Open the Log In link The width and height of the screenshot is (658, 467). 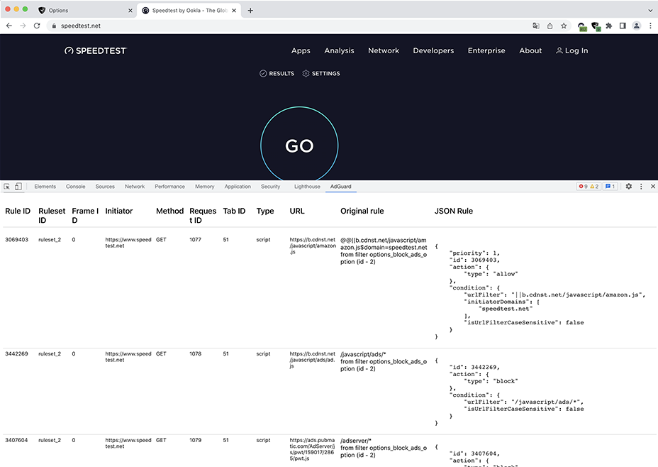point(571,50)
